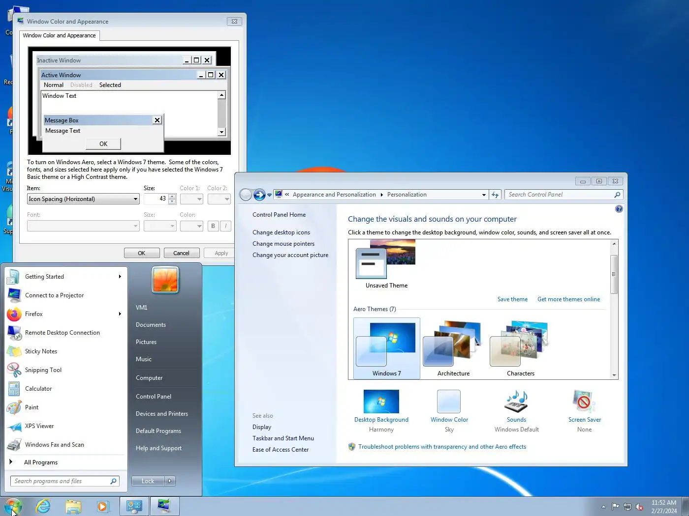This screenshot has height=516, width=689.
Task: Open Calculator from Start menu
Action: tap(64, 389)
